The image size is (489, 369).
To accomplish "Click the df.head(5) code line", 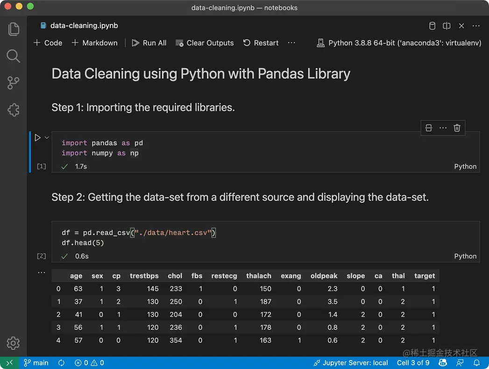I will pyautogui.click(x=83, y=243).
